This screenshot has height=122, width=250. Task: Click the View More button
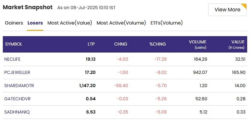pos(227,10)
